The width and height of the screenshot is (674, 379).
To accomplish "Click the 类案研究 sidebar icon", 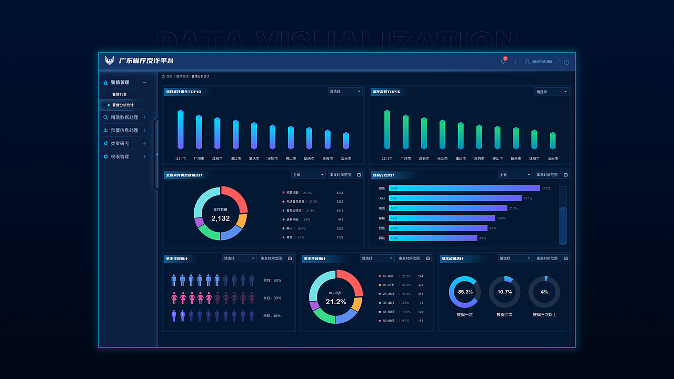I will [106, 143].
